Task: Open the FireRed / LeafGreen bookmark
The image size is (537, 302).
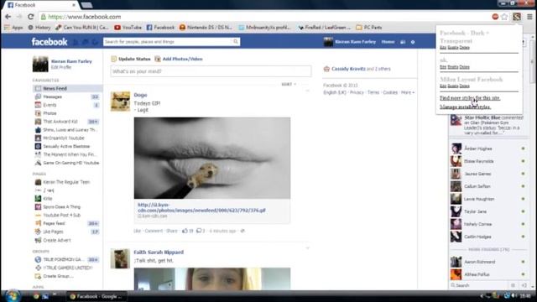Action: click(325, 28)
